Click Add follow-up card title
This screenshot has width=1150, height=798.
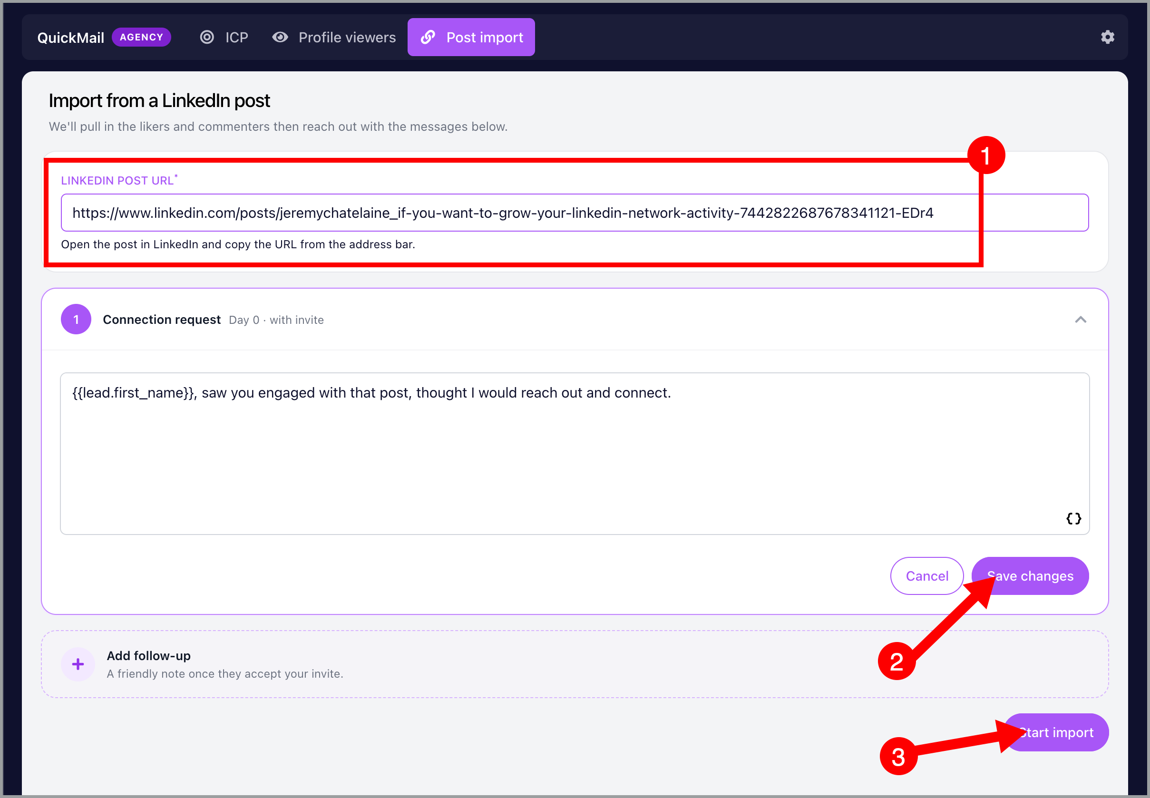coord(148,655)
